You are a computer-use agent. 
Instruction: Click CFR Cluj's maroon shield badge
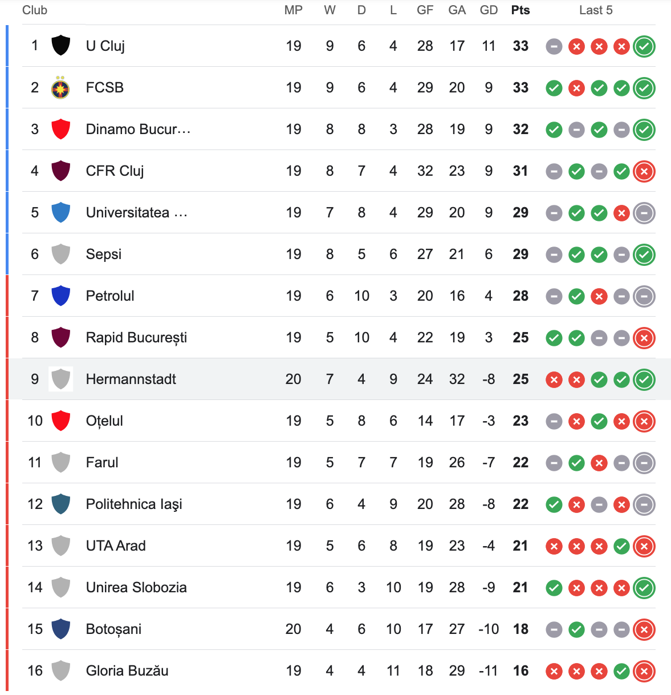coord(60,171)
